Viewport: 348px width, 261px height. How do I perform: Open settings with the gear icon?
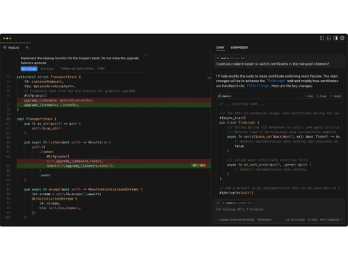point(342,38)
